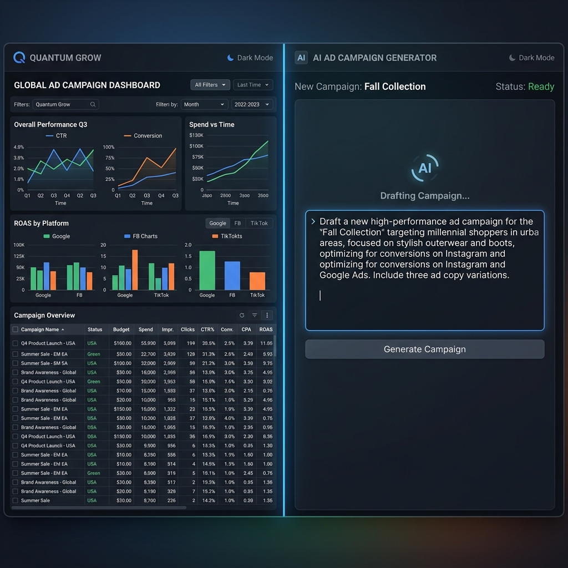Click the orange TikTokts legend marker

click(215, 236)
